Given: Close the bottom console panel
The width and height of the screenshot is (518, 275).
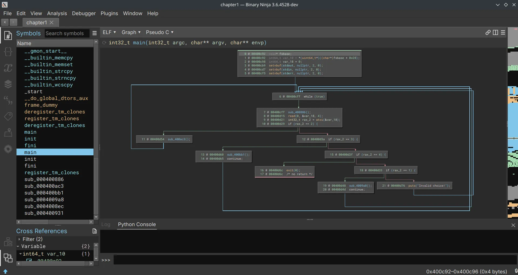Looking at the screenshot, I should point(513,225).
